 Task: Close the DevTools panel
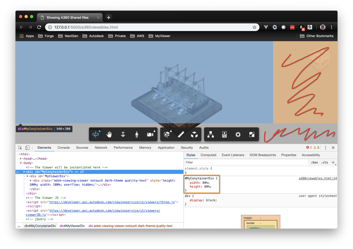333,148
